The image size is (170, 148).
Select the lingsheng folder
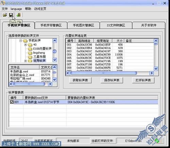click(x=39, y=53)
